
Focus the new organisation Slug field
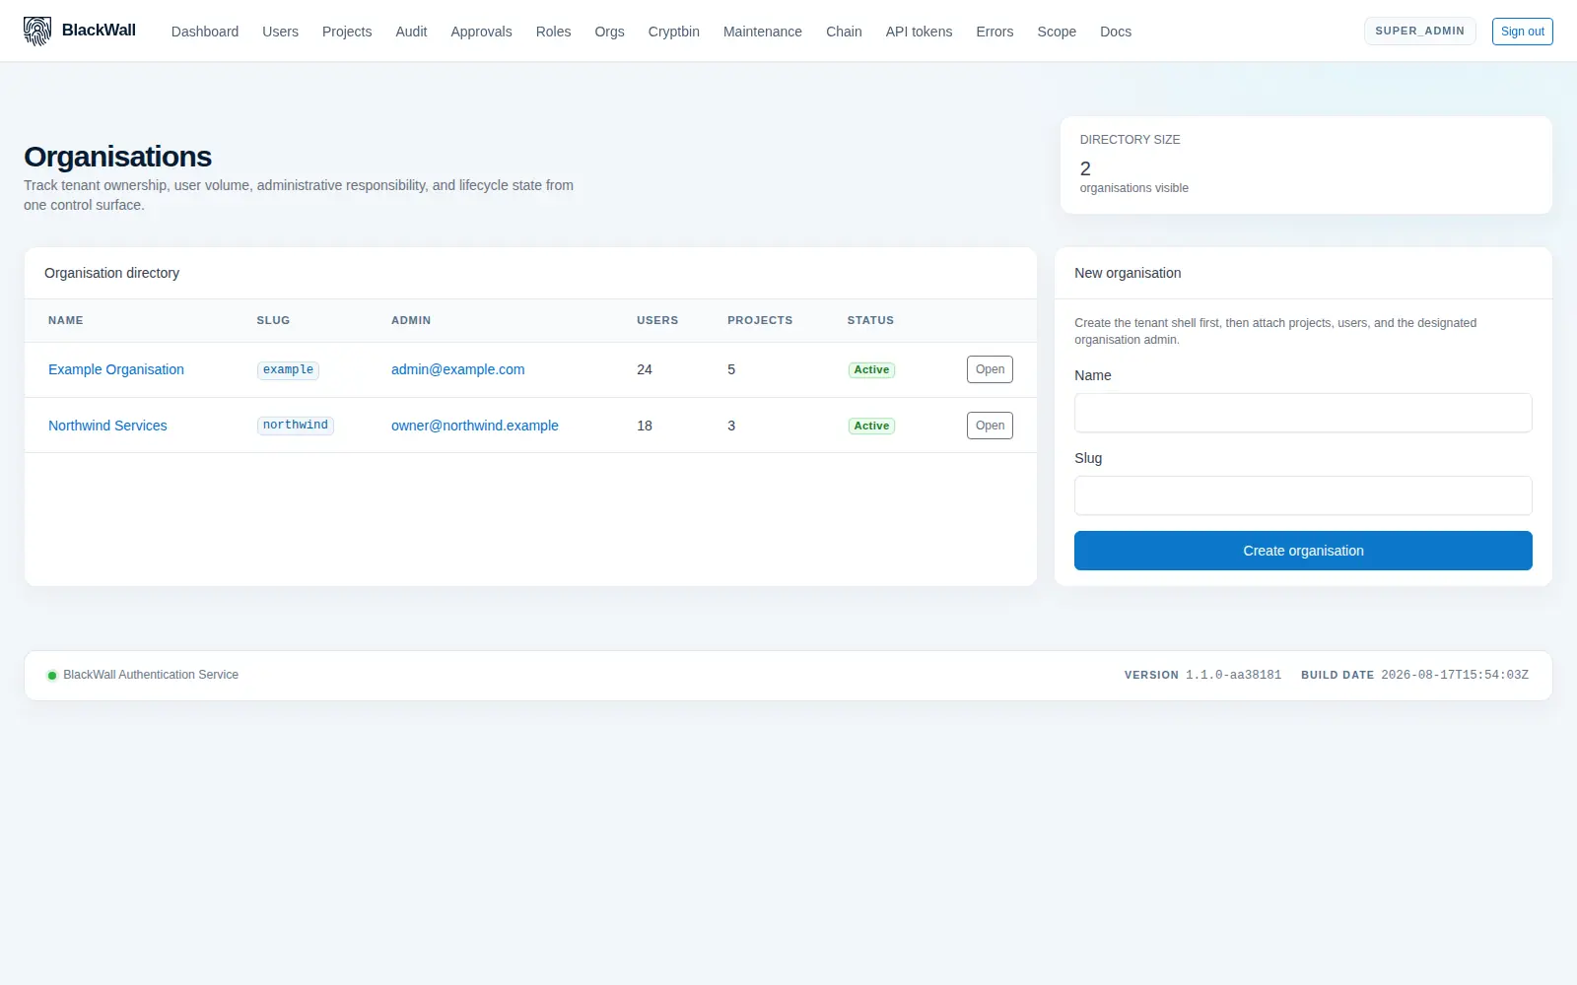tap(1303, 495)
